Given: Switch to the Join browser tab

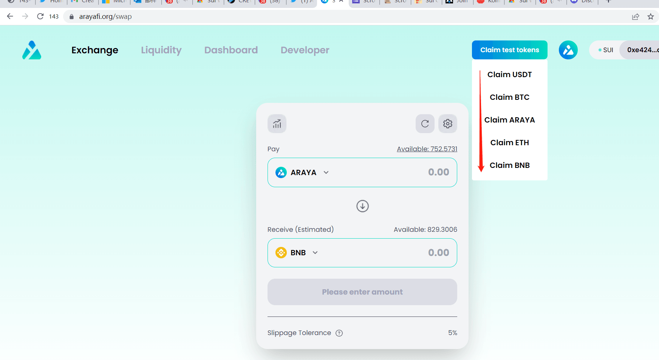Looking at the screenshot, I should [x=458, y=2].
